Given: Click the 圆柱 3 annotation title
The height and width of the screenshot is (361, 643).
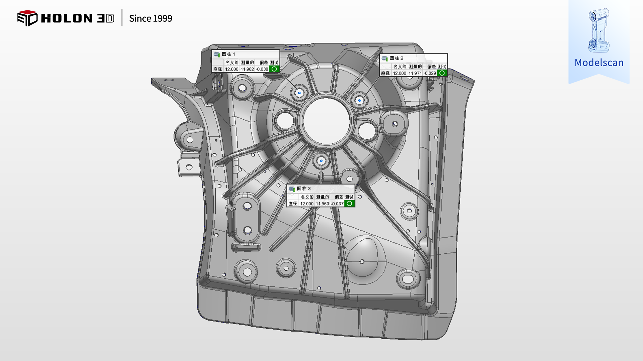Looking at the screenshot, I should click(304, 189).
